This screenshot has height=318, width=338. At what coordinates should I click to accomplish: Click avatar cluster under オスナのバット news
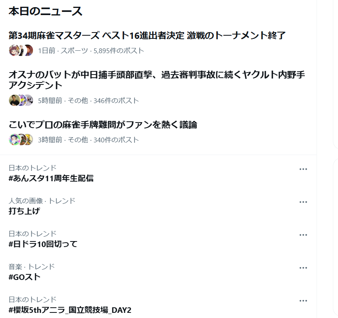(x=21, y=100)
